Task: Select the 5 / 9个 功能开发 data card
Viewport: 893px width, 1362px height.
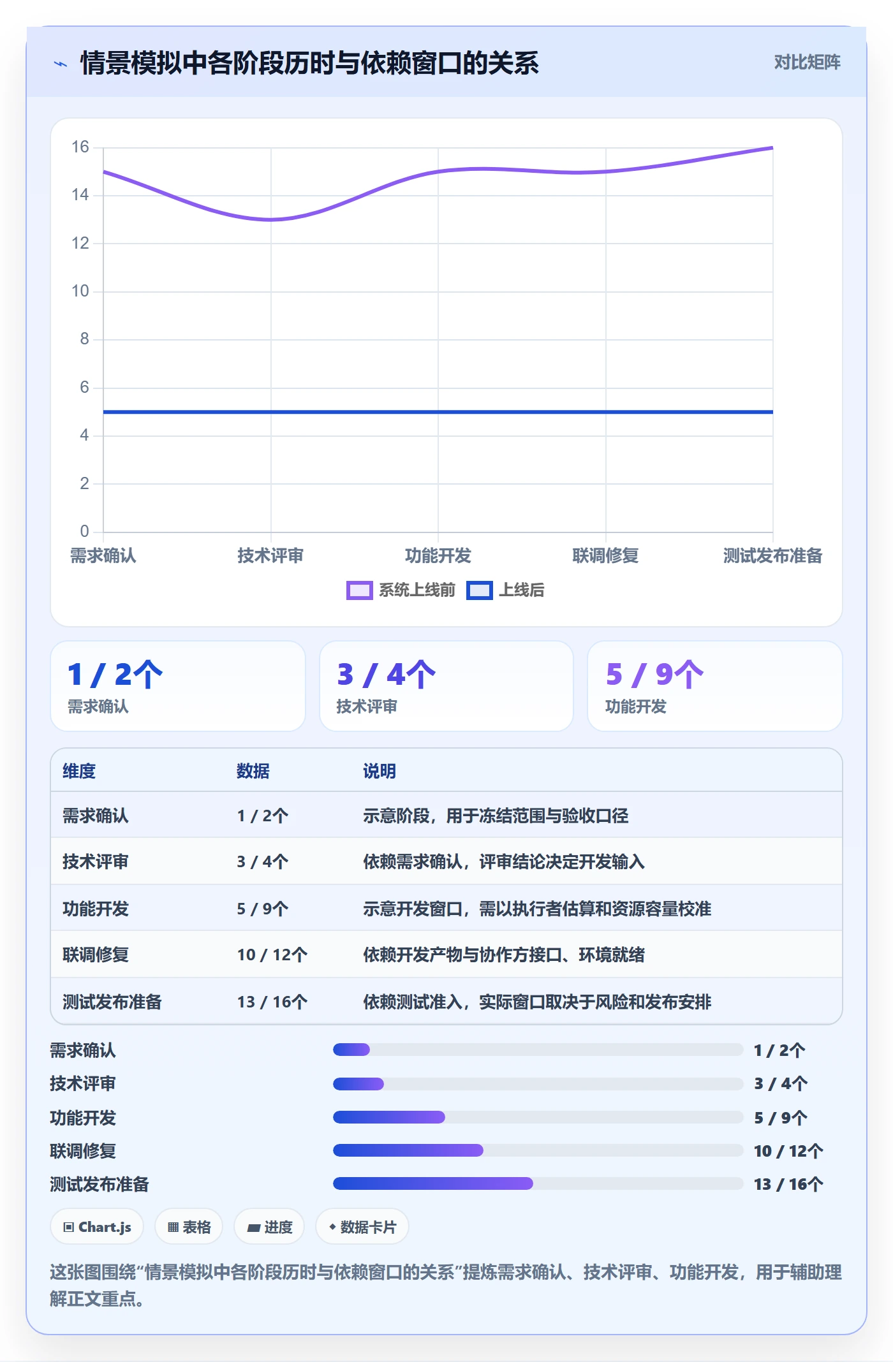Action: (714, 686)
